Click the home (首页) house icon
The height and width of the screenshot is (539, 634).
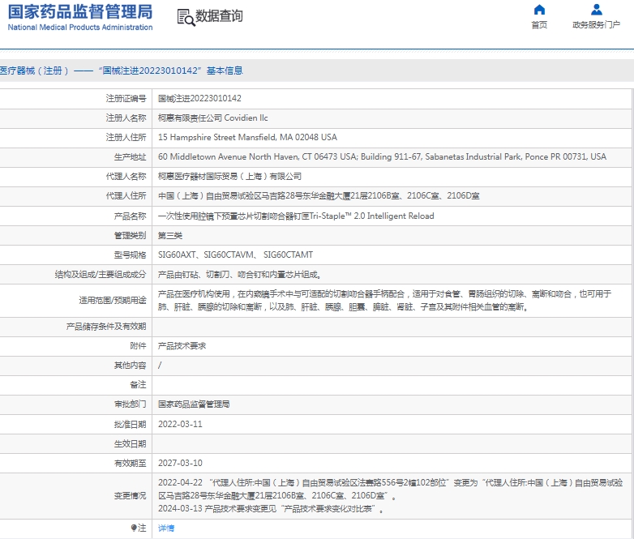539,9
